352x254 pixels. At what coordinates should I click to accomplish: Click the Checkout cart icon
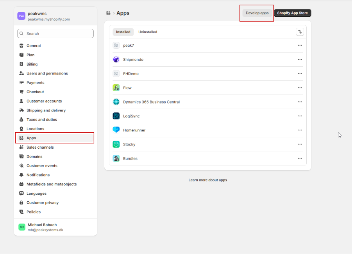(x=21, y=92)
